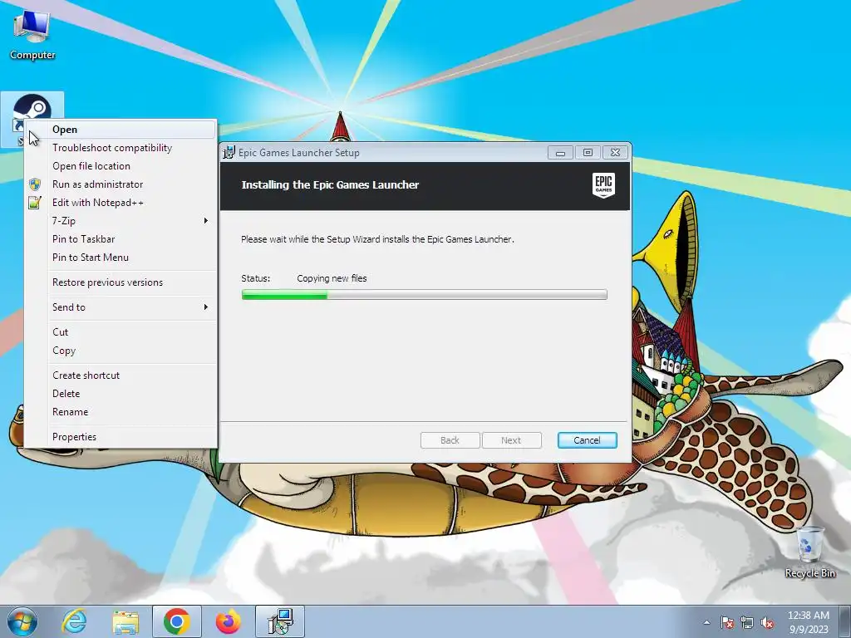
Task: Select Pin to Taskbar
Action: click(x=121, y=239)
